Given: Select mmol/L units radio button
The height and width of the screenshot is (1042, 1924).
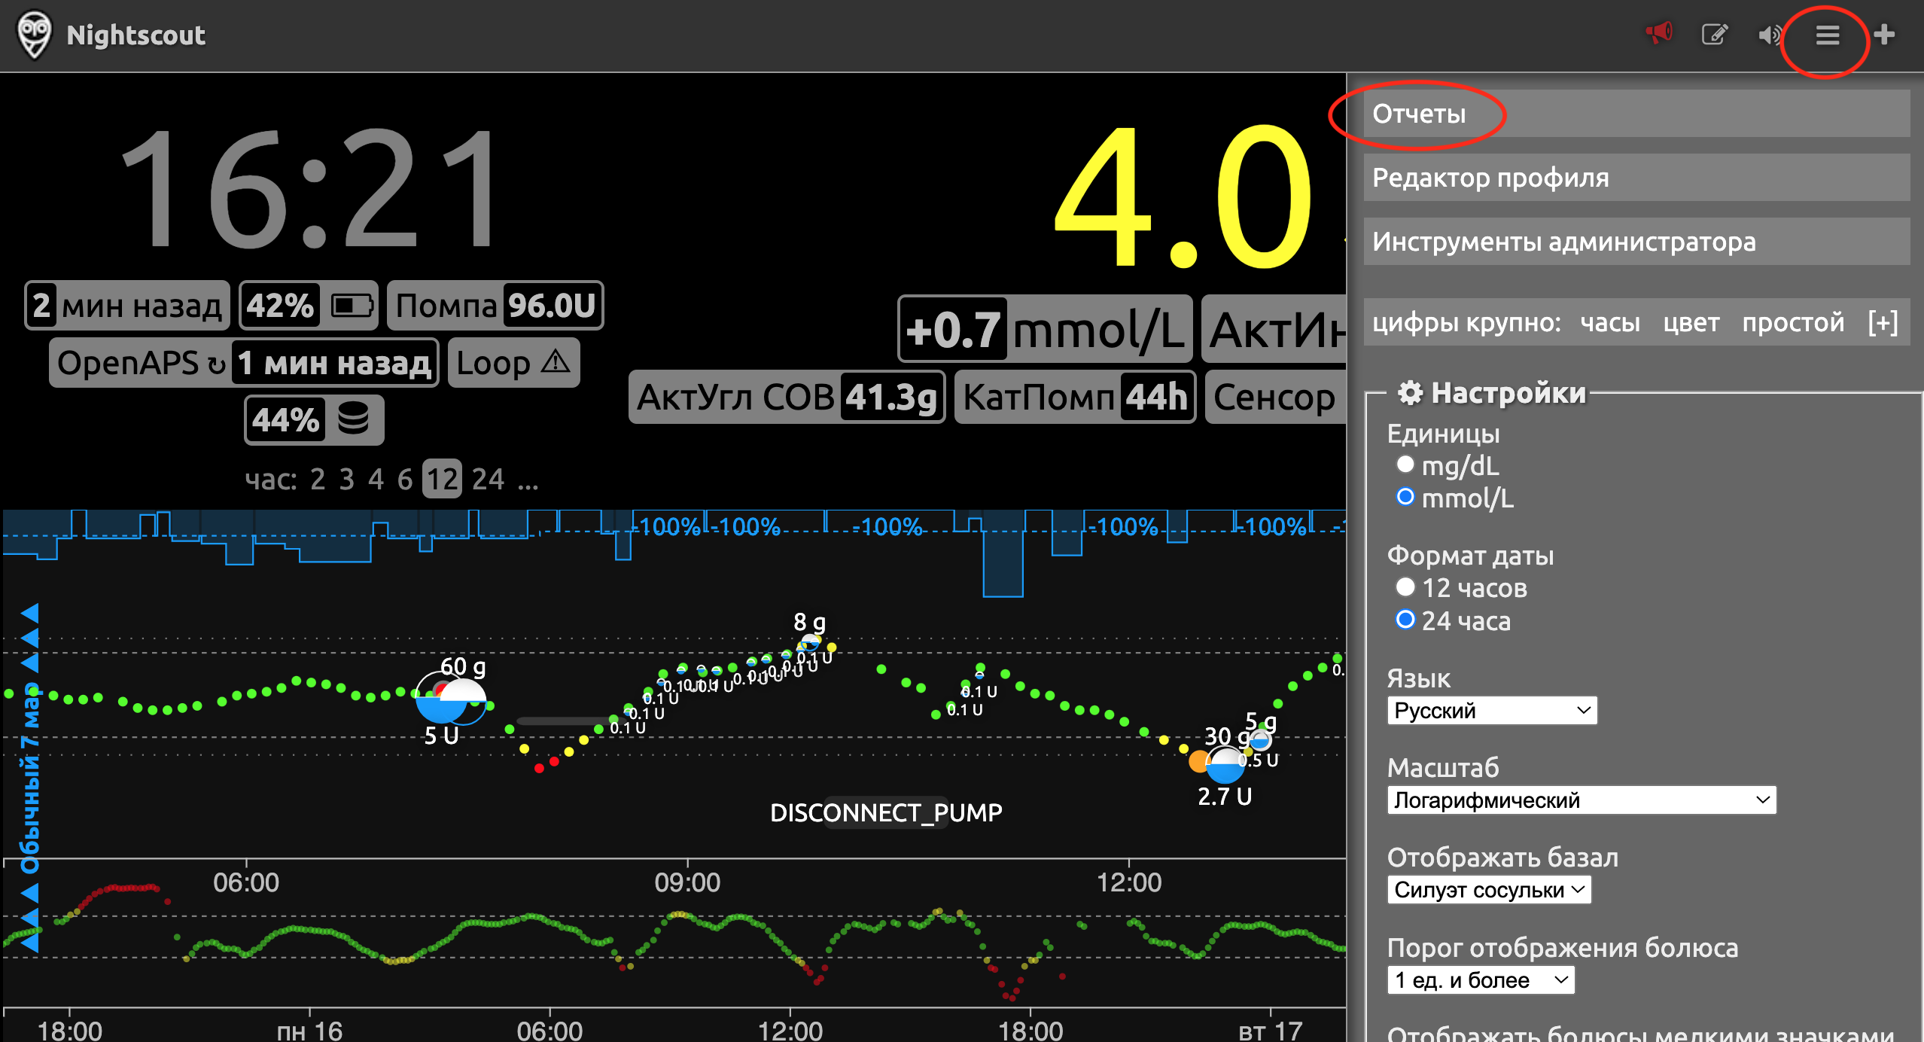Looking at the screenshot, I should point(1405,496).
